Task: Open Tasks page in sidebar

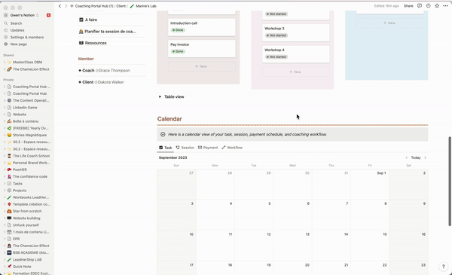Action: click(17, 184)
